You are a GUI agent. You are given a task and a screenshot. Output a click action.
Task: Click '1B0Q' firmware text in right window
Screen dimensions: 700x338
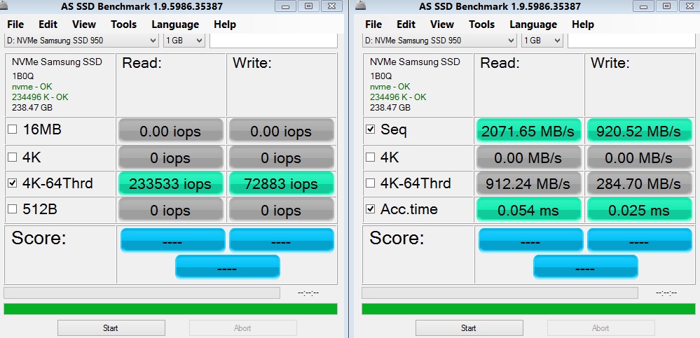380,76
